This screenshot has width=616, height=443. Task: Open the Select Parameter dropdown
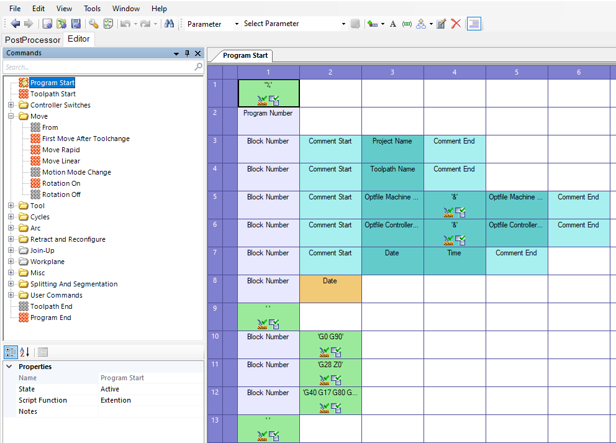(343, 24)
